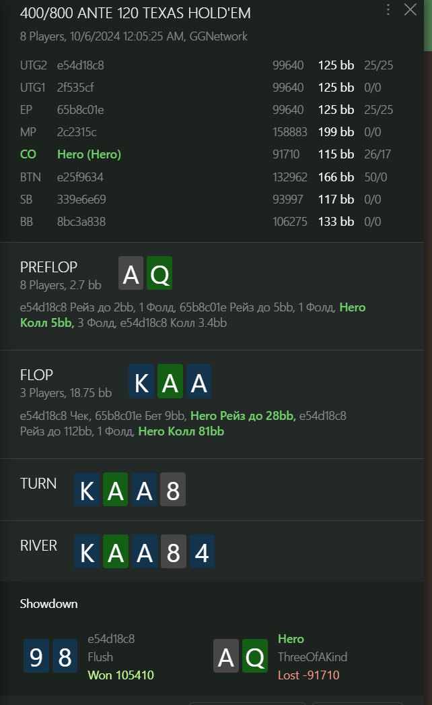Click the 4 card on the river
Image resolution: width=432 pixels, height=705 pixels.
coord(202,551)
